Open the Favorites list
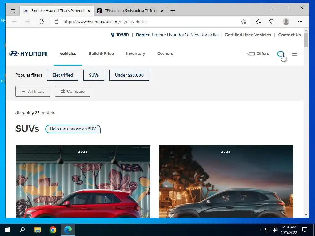This screenshot has width=315, height=236. (x=258, y=22)
